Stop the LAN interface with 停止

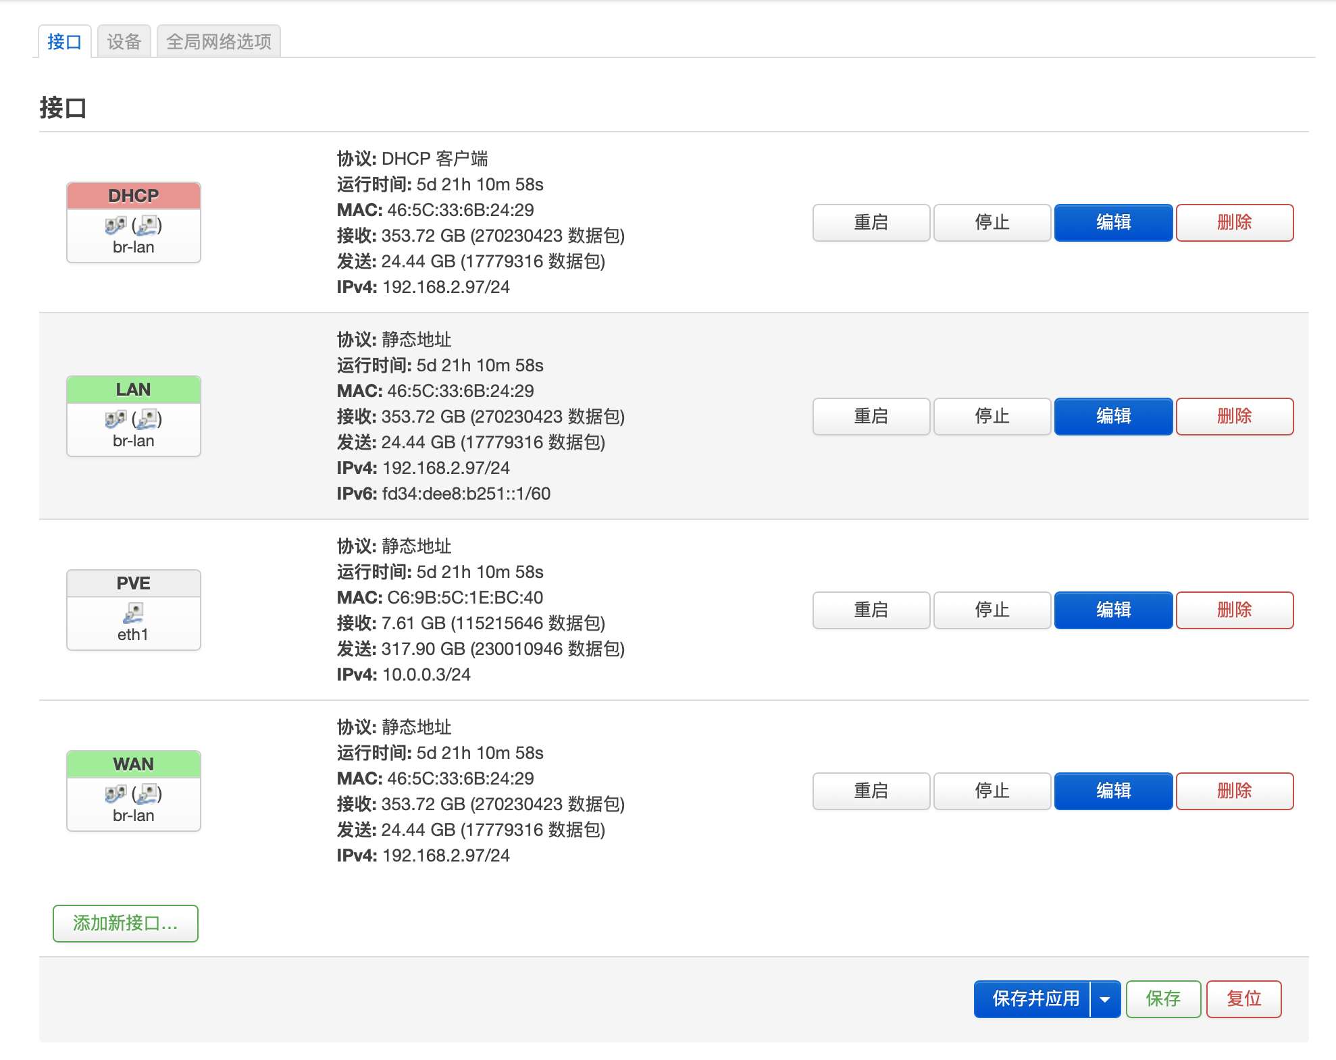click(992, 416)
